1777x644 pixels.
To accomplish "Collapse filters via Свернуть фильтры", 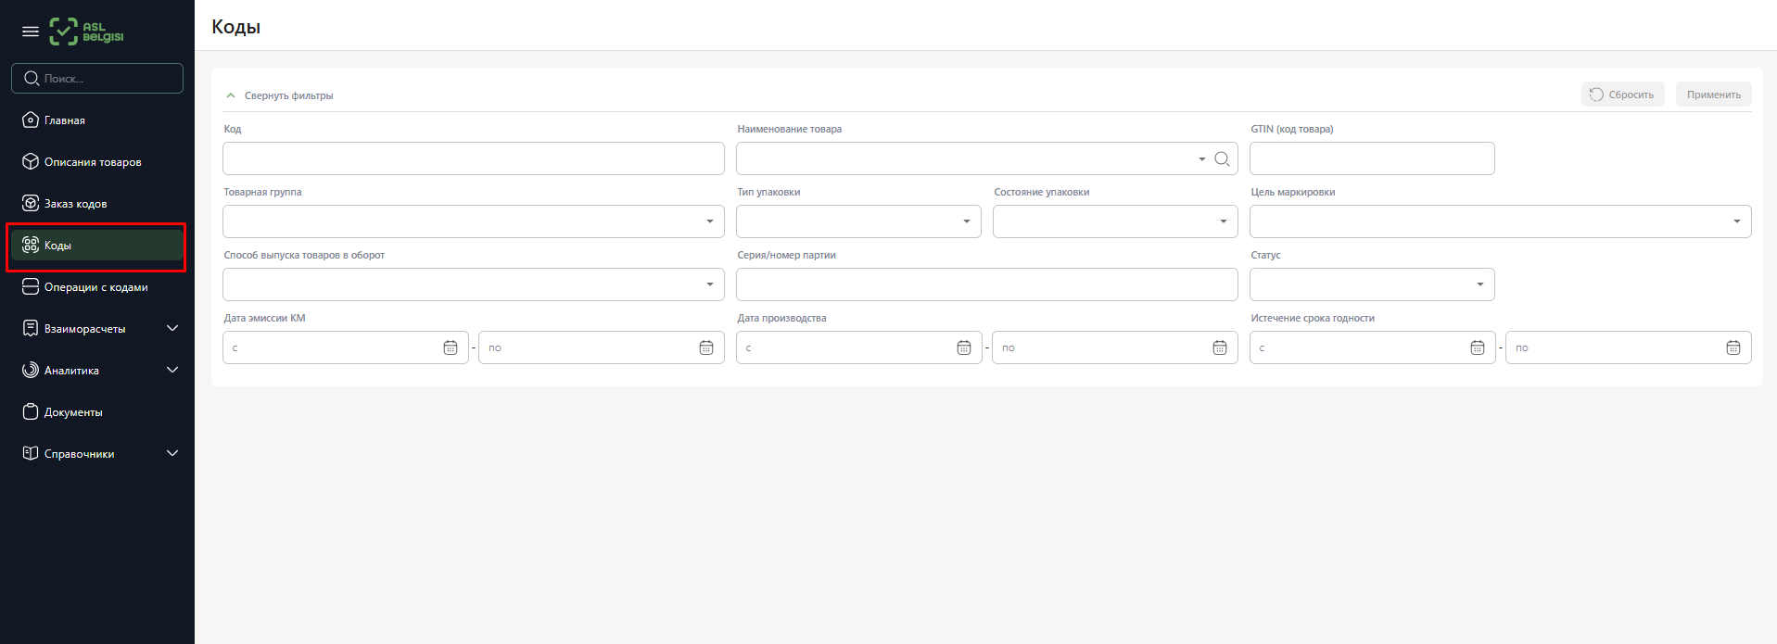I will pyautogui.click(x=280, y=95).
